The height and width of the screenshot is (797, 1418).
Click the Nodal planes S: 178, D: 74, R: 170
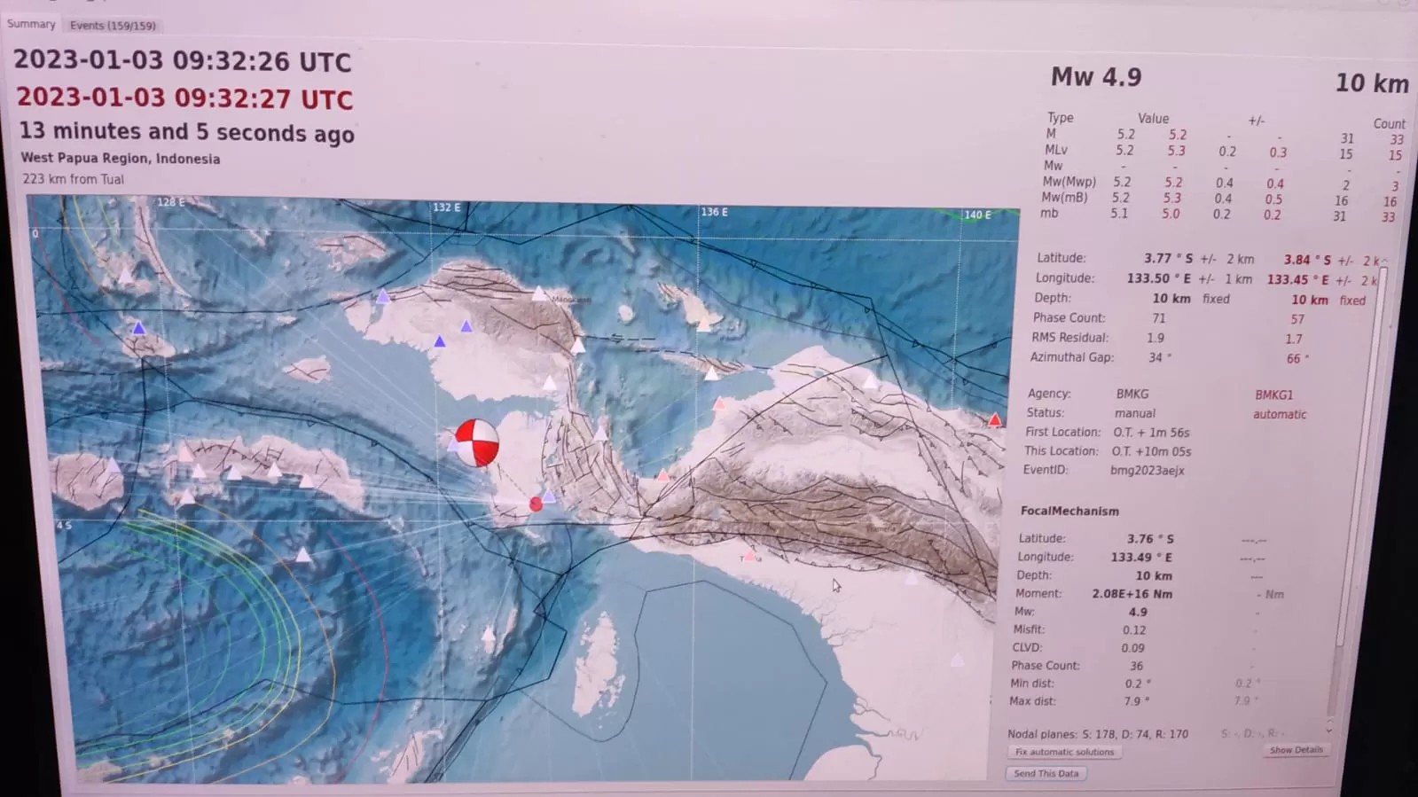point(1098,734)
